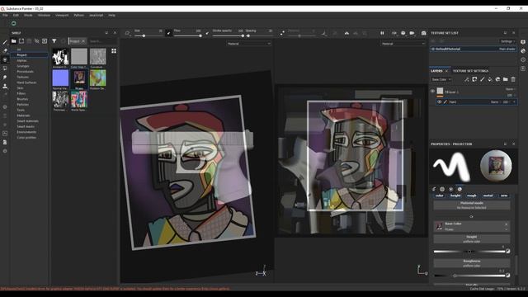The width and height of the screenshot is (528, 297).
Task: Select the DefaultMaterial texture set
Action: click(473, 49)
